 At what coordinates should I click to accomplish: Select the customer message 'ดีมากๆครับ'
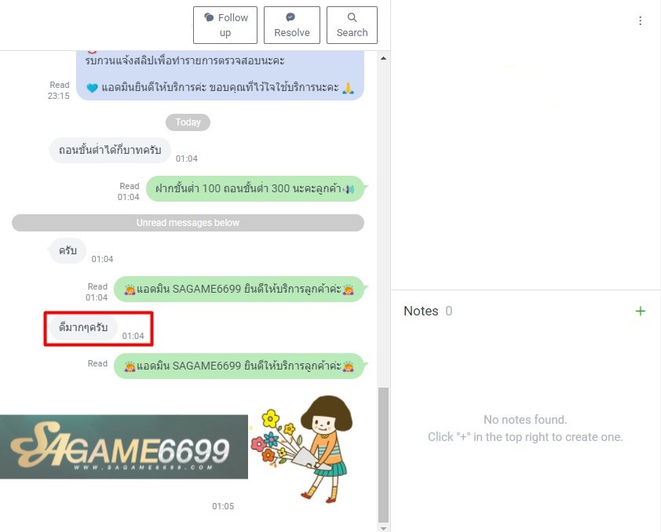pos(83,327)
